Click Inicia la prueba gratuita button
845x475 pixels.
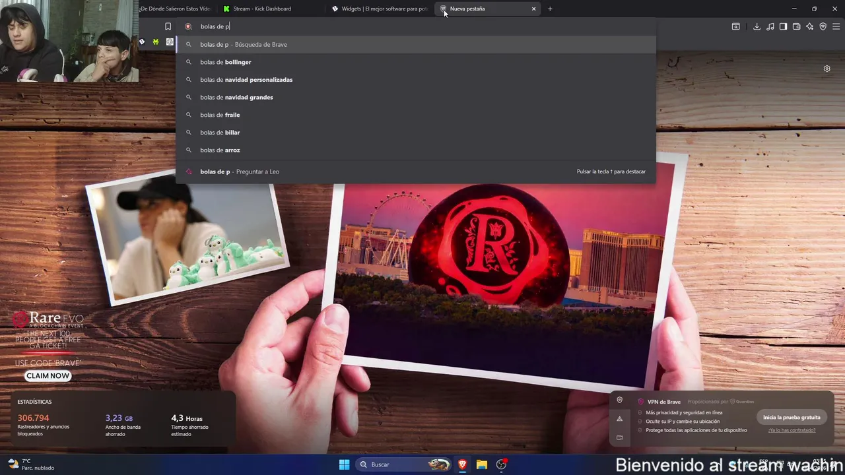(792, 417)
